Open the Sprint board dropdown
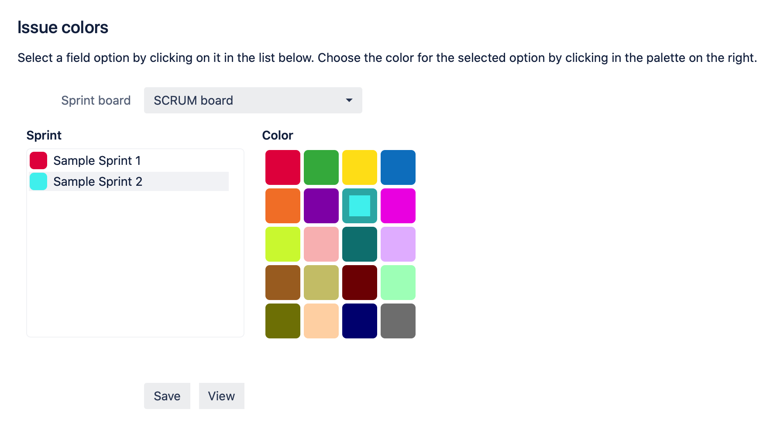 pos(253,100)
